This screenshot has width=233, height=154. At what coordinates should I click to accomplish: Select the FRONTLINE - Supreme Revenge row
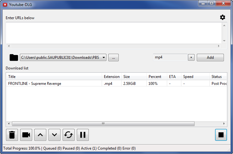[x=116, y=84]
